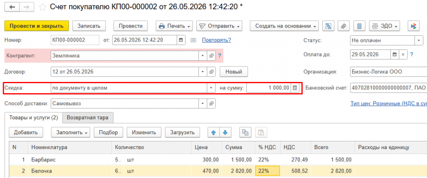Click Новый contract button
The height and width of the screenshot is (178, 427).
[234, 72]
